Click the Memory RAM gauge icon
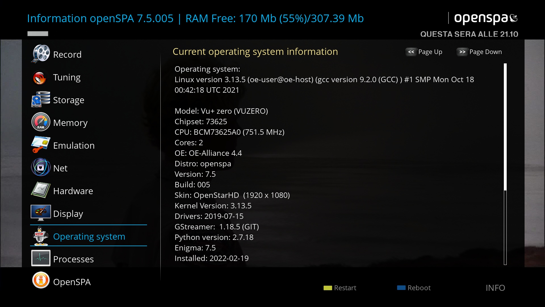The width and height of the screenshot is (545, 307). coord(41,122)
